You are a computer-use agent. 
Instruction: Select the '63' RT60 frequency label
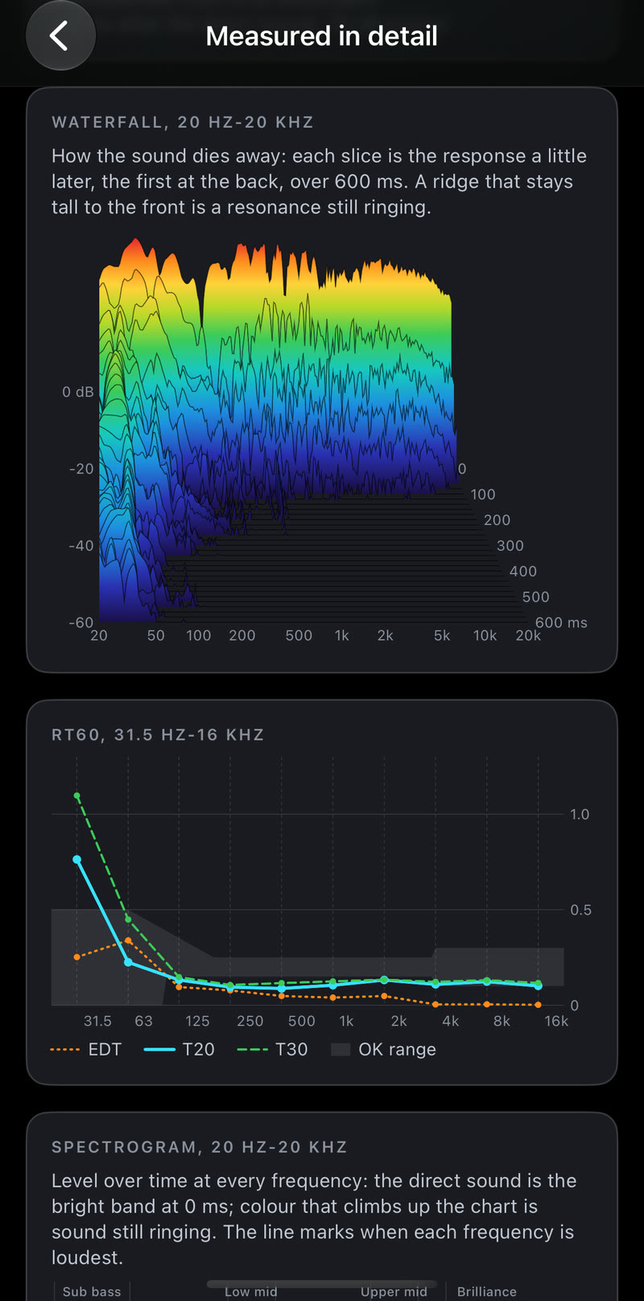[144, 1021]
